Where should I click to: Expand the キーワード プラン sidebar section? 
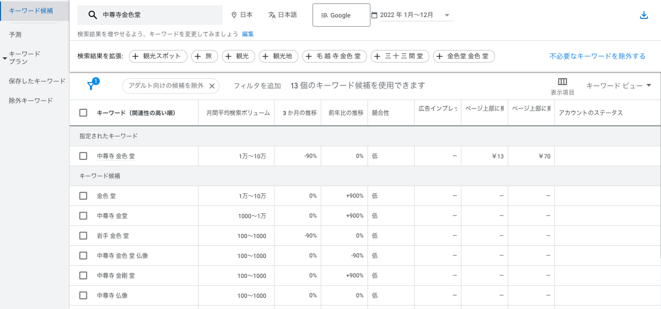pyautogui.click(x=5, y=59)
